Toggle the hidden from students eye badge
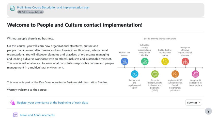The image size is (218, 120). point(30,12)
